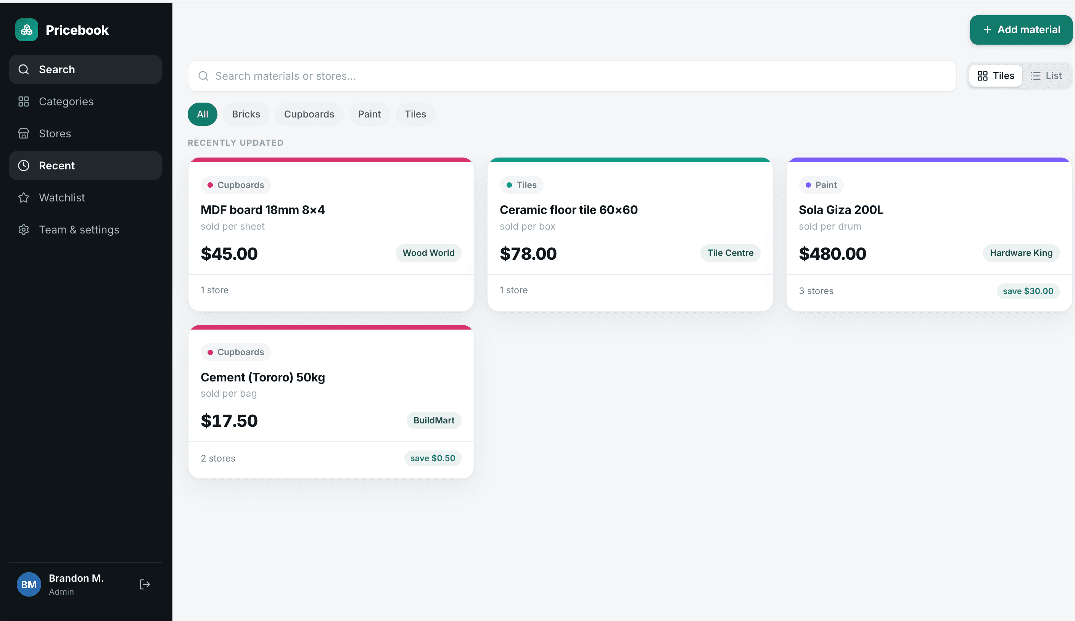This screenshot has height=621, width=1075.
Task: Go to Stores in the sidebar
Action: [85, 134]
